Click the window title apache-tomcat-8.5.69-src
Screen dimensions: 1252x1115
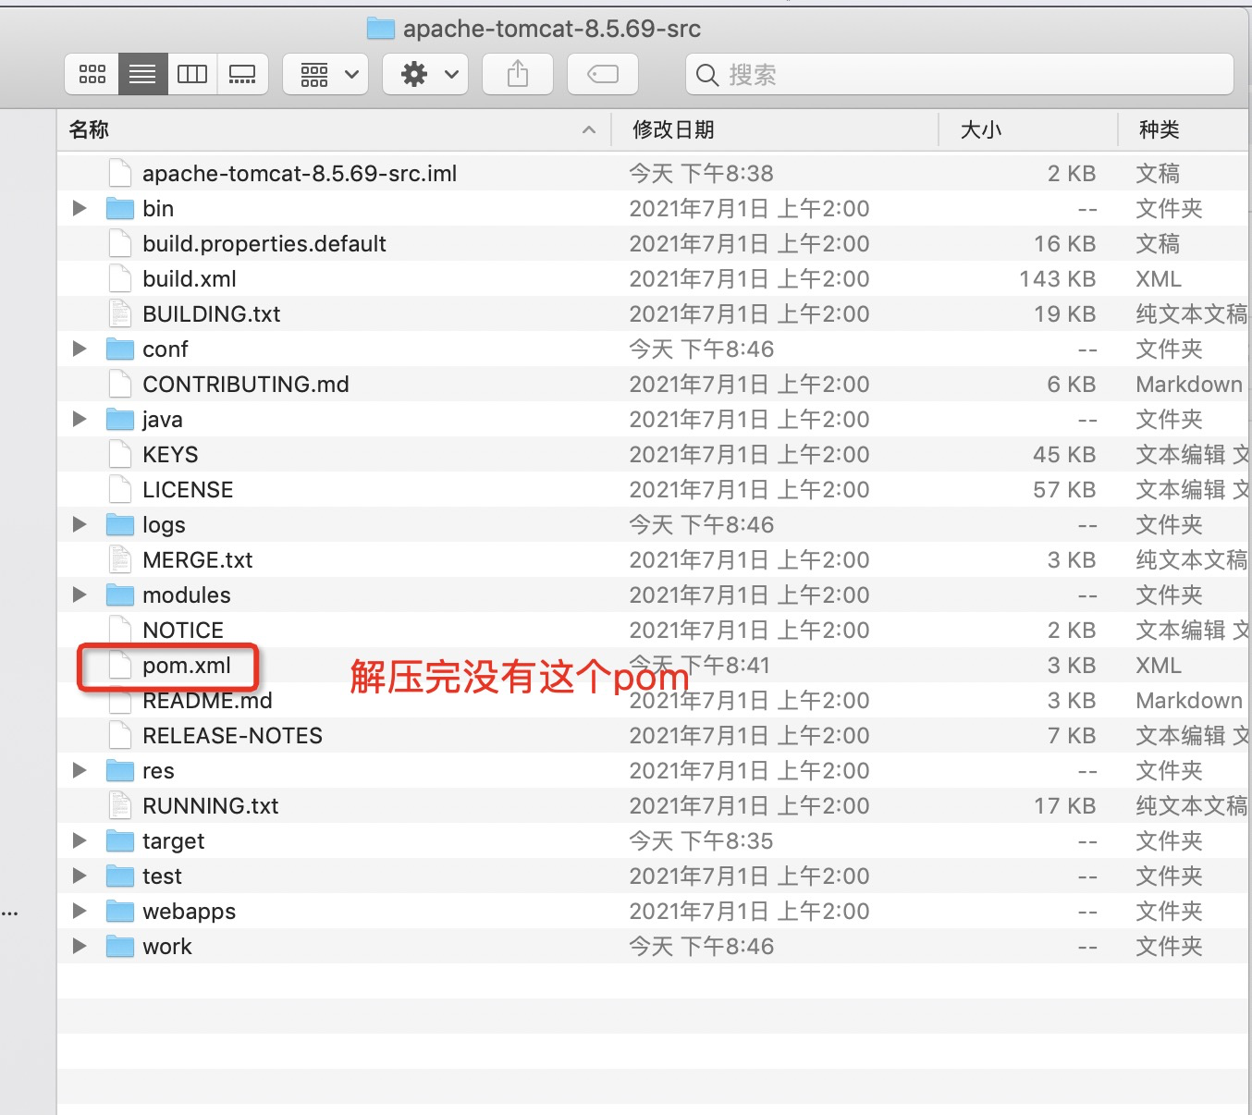click(552, 29)
